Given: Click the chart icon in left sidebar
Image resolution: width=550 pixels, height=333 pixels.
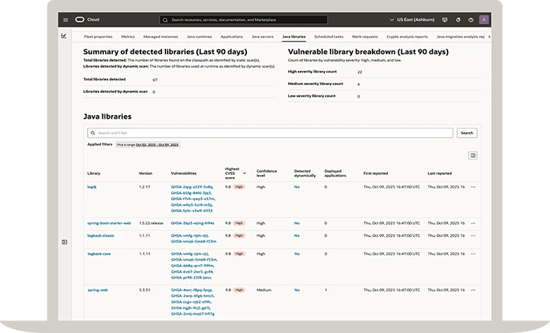Looking at the screenshot, I should (64, 36).
